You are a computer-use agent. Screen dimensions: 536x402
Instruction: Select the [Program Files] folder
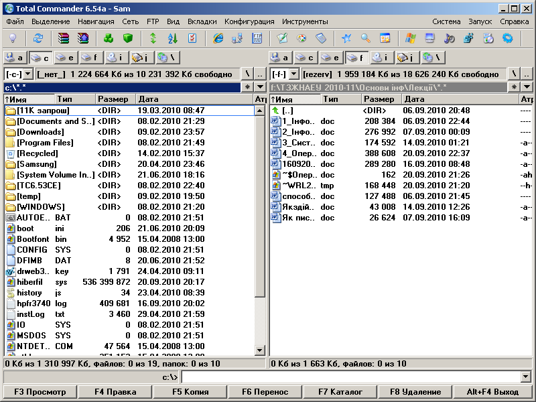[130, 143]
